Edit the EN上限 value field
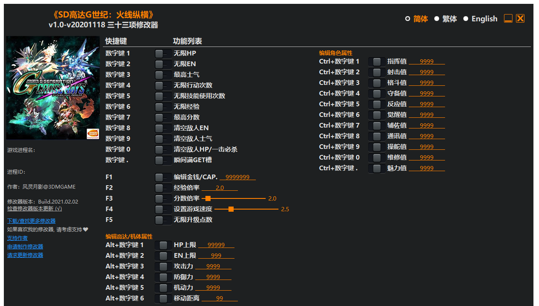The image size is (539, 306). point(216,256)
